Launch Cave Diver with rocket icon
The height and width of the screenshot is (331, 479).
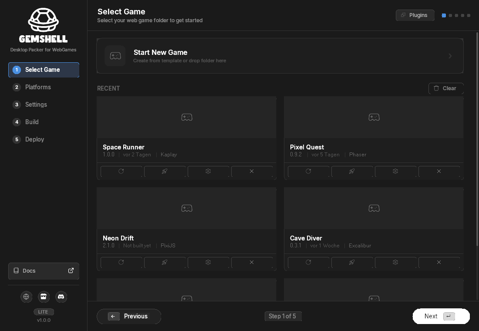352,262
